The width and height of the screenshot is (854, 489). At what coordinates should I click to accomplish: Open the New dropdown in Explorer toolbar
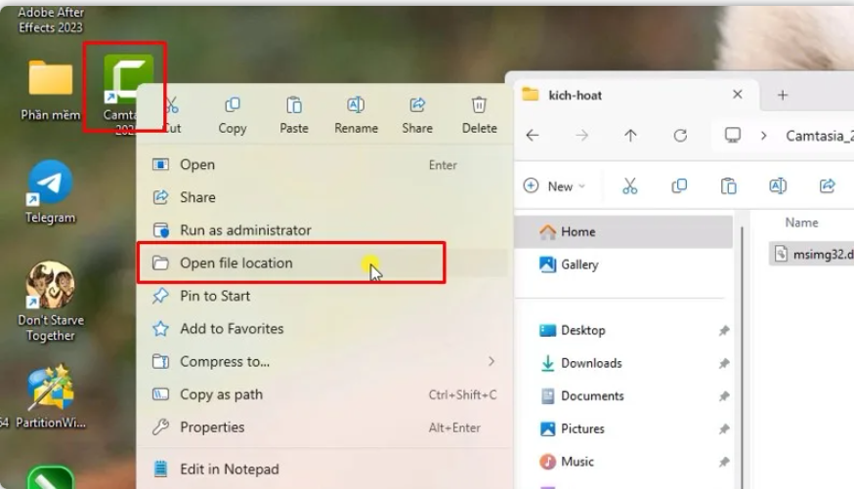click(x=554, y=185)
